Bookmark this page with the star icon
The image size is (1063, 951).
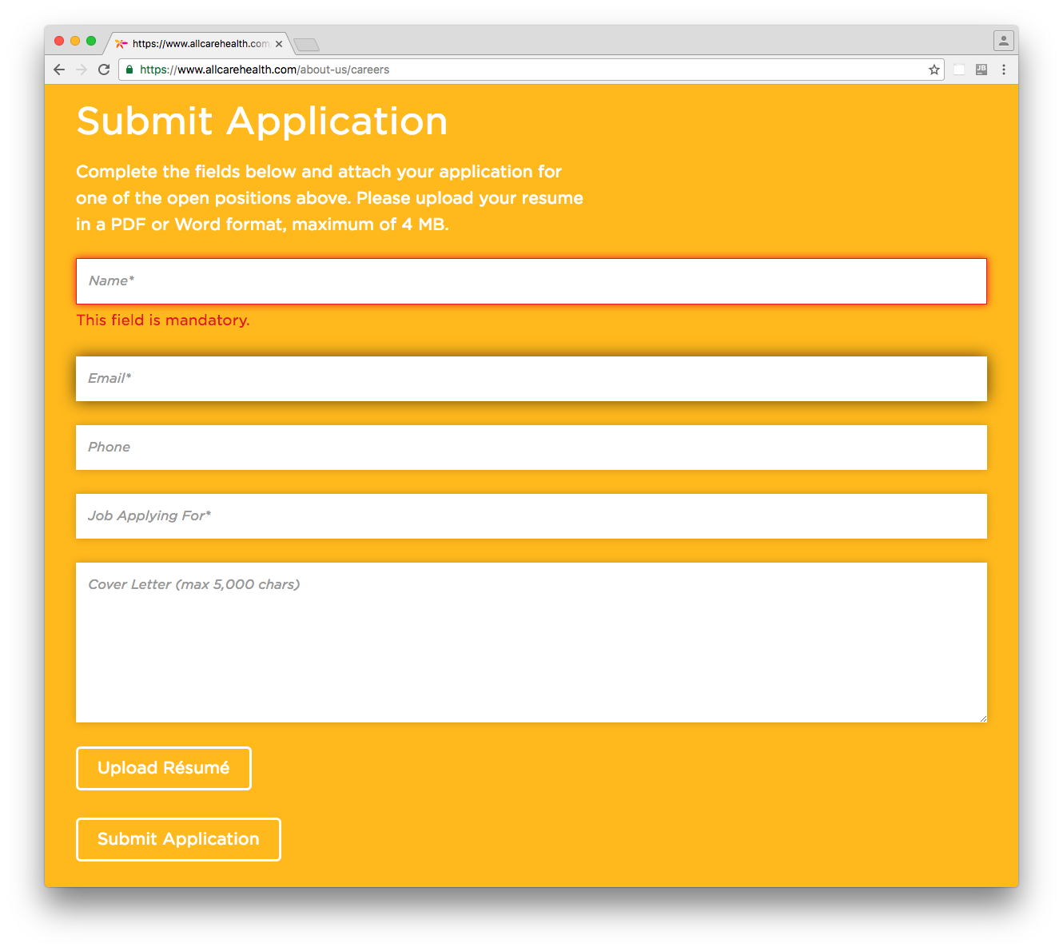coord(934,70)
